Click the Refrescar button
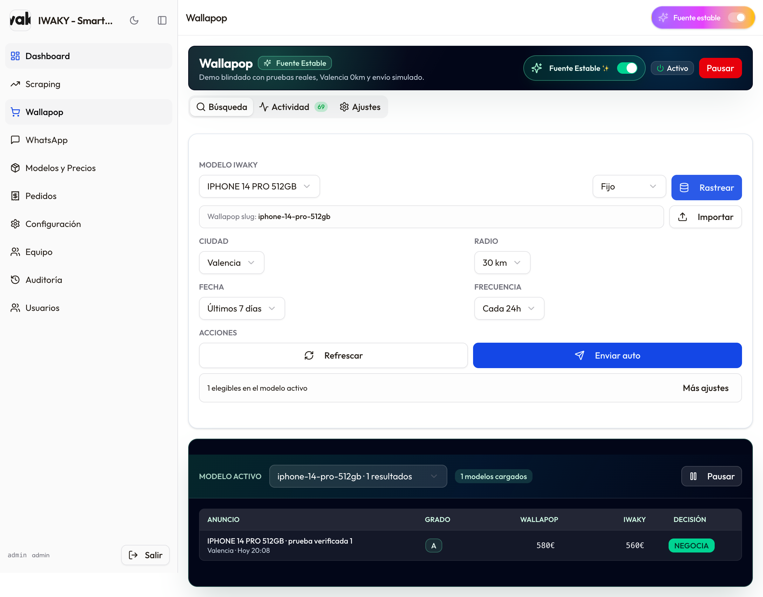 pos(333,355)
